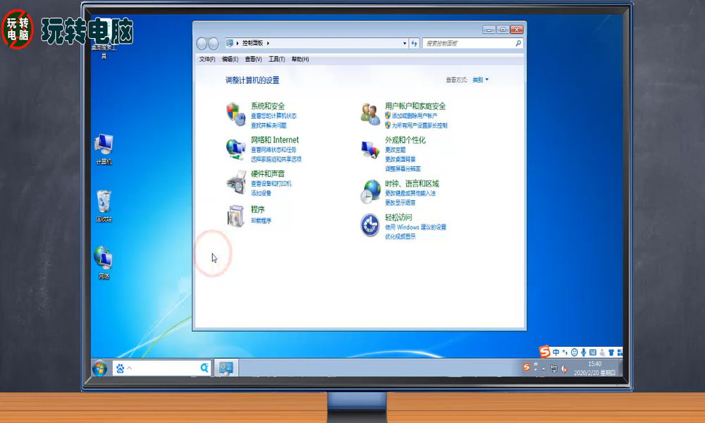
Task: Open the 工具(T) menu
Action: (x=276, y=59)
